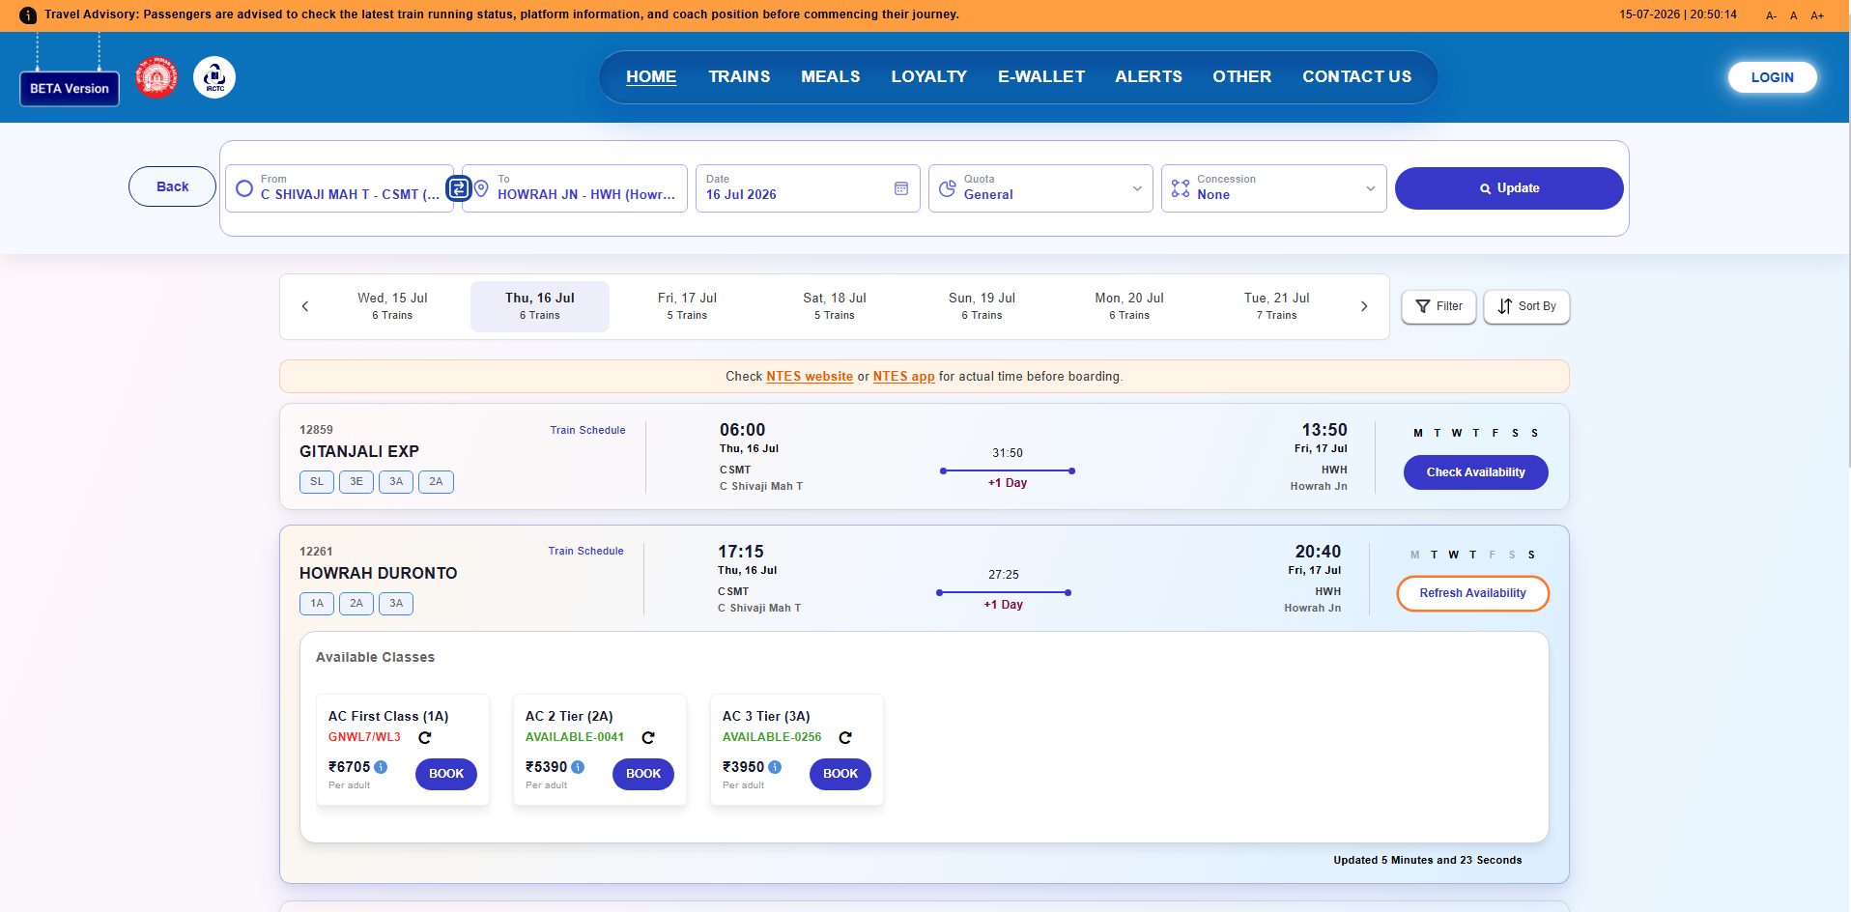This screenshot has width=1851, height=912.
Task: Book AC 2 Tier (2A) ticket
Action: pyautogui.click(x=643, y=774)
